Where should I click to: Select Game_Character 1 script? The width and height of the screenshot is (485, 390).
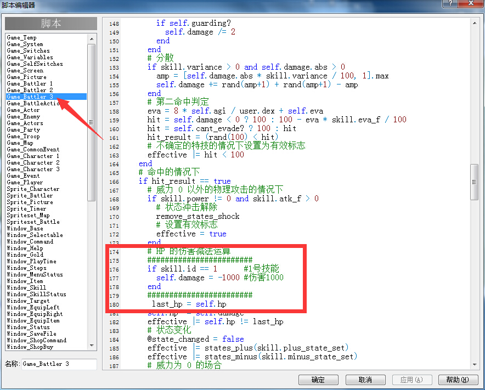pyautogui.click(x=33, y=156)
